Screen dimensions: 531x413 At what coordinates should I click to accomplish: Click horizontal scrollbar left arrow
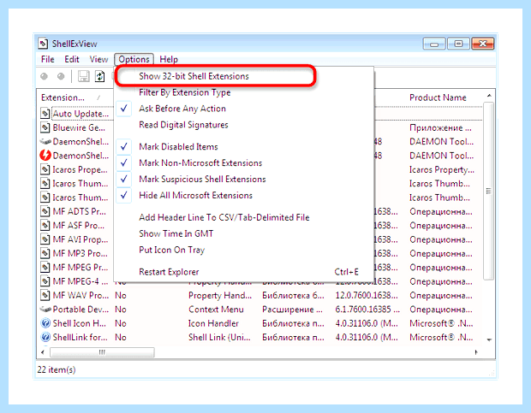(43, 352)
